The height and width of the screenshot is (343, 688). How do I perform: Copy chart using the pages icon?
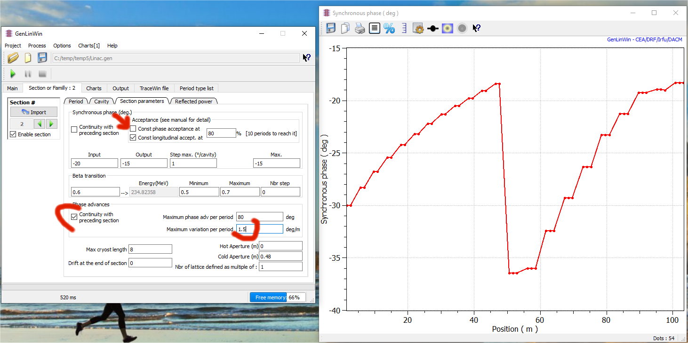(345, 28)
